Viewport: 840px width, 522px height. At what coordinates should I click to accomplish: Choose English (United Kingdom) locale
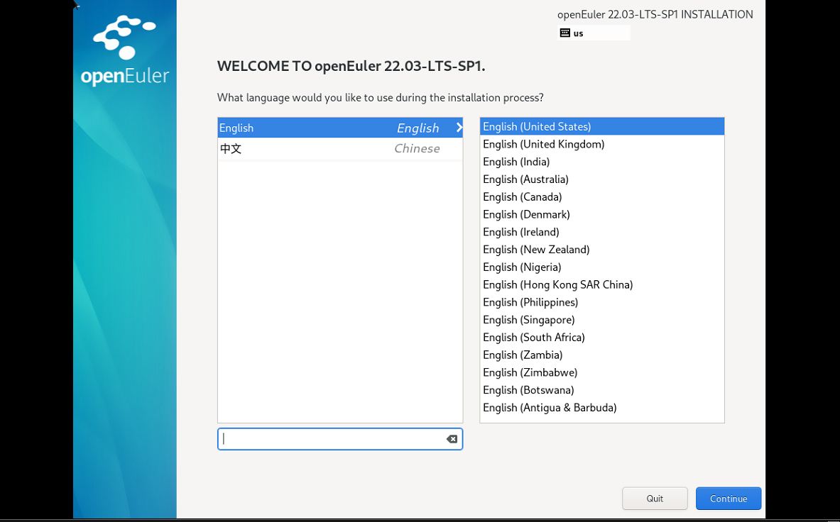pos(602,145)
